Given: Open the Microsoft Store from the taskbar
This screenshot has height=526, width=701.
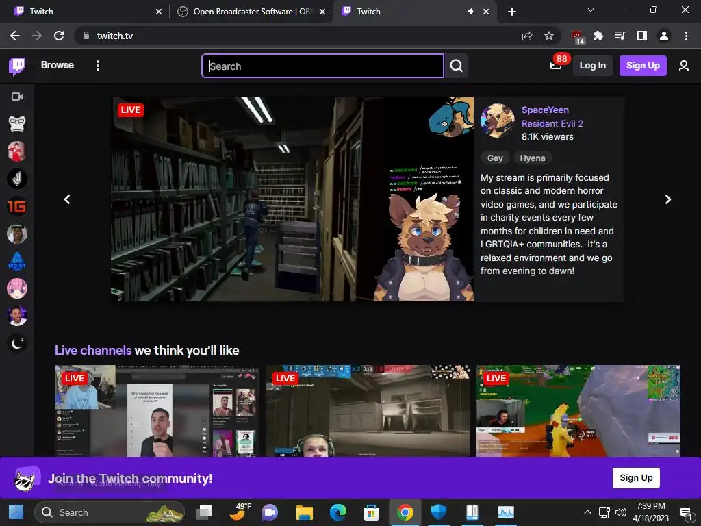Looking at the screenshot, I should point(371,512).
